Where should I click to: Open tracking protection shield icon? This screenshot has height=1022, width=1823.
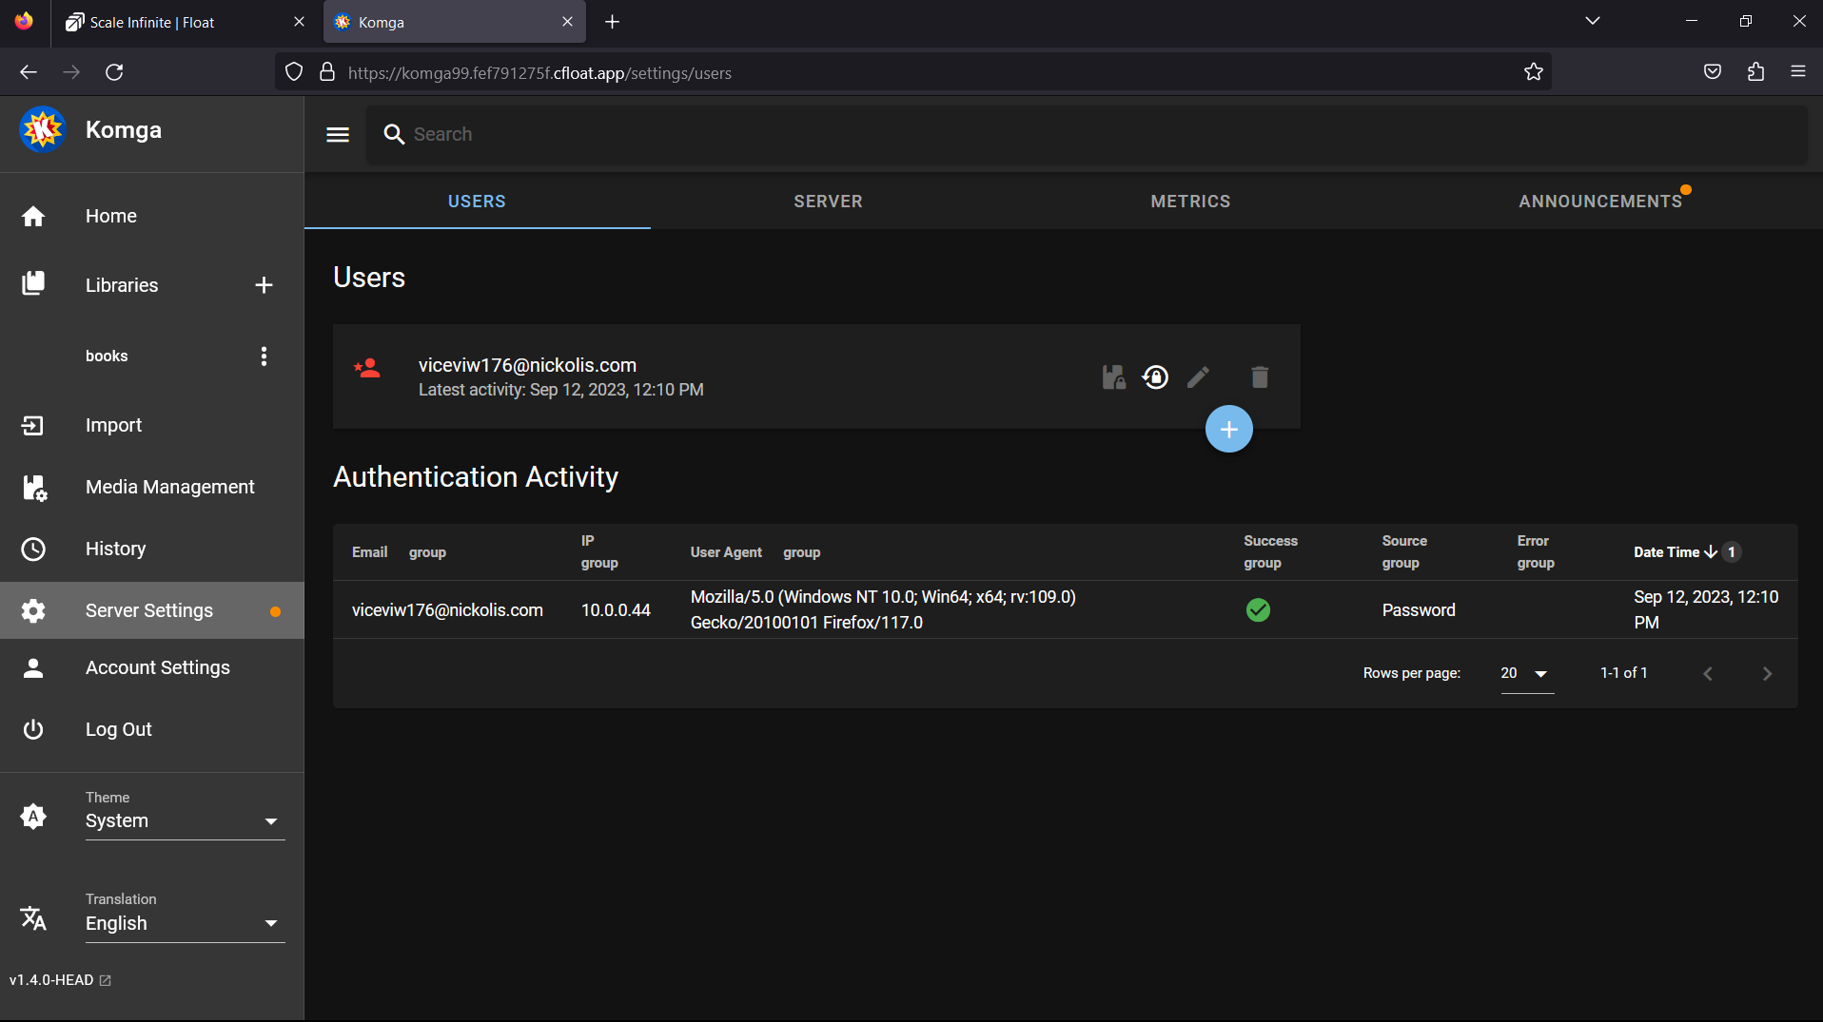pos(294,72)
